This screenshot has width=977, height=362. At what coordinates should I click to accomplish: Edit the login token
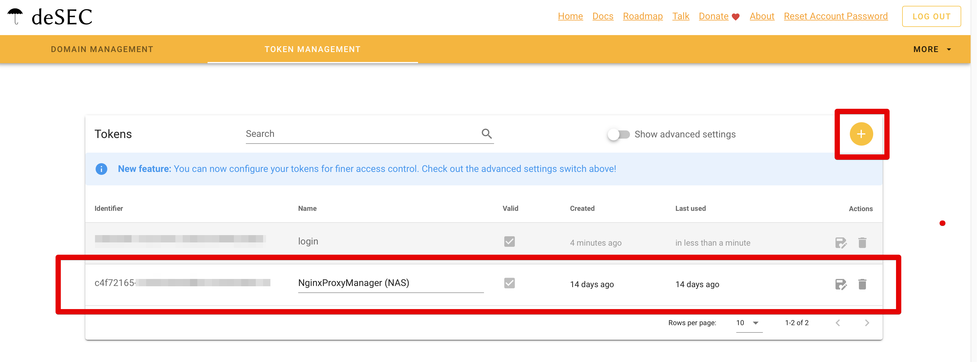pos(840,243)
